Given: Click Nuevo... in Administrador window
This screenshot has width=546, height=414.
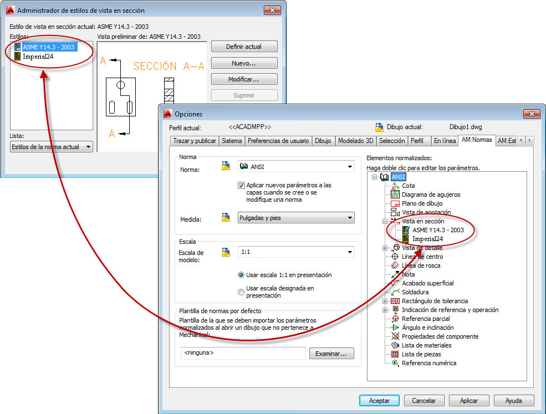Looking at the screenshot, I should coord(244,63).
